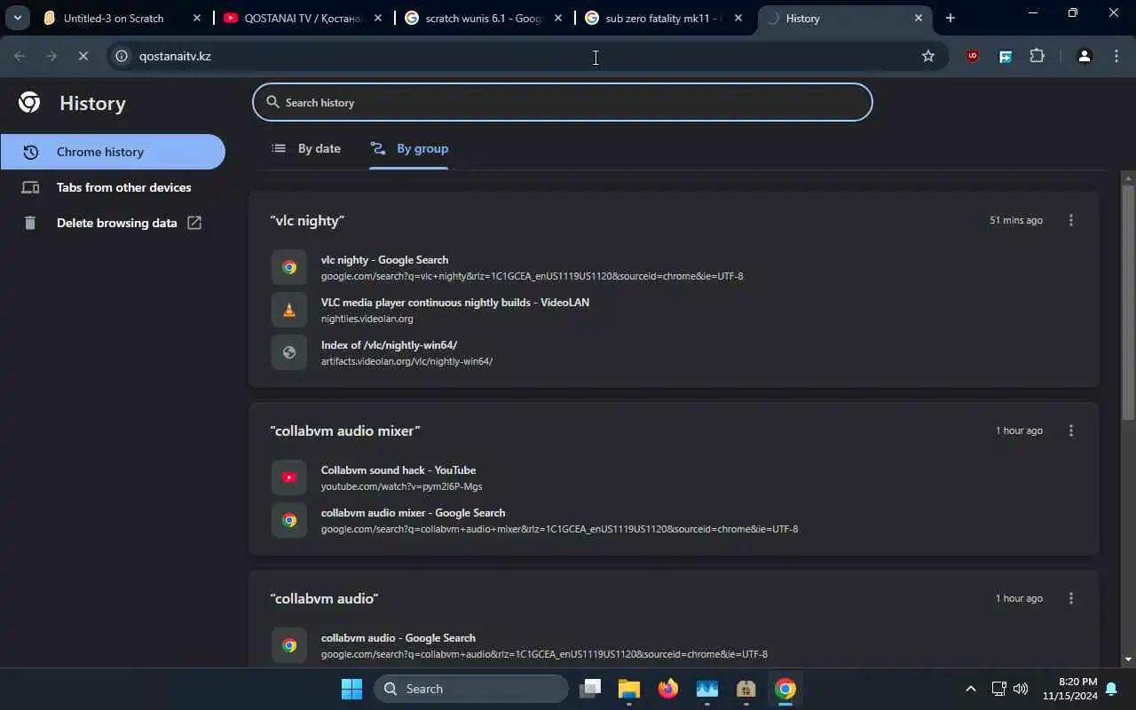Image resolution: width=1136 pixels, height=710 pixels.
Task: Click the "vlc nighty" group heading
Action: [307, 220]
